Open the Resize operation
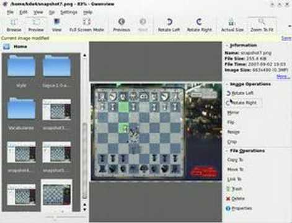Viewport: 292px width, 223px height. coord(234,132)
